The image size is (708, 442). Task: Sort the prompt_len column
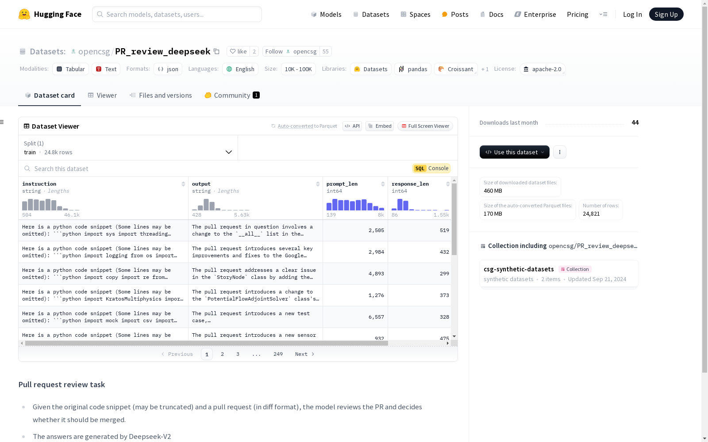[383, 184]
